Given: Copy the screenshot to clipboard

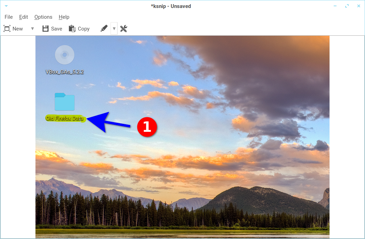Looking at the screenshot, I should pos(79,28).
